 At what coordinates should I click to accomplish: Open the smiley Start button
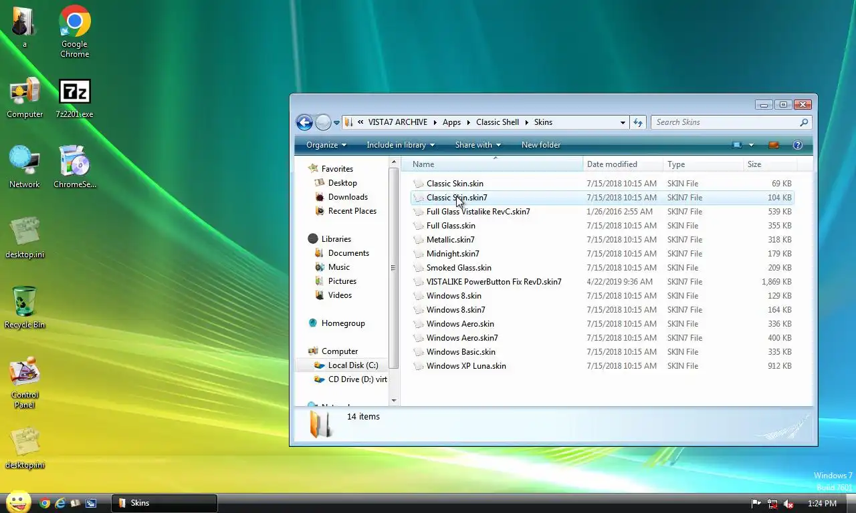18,502
